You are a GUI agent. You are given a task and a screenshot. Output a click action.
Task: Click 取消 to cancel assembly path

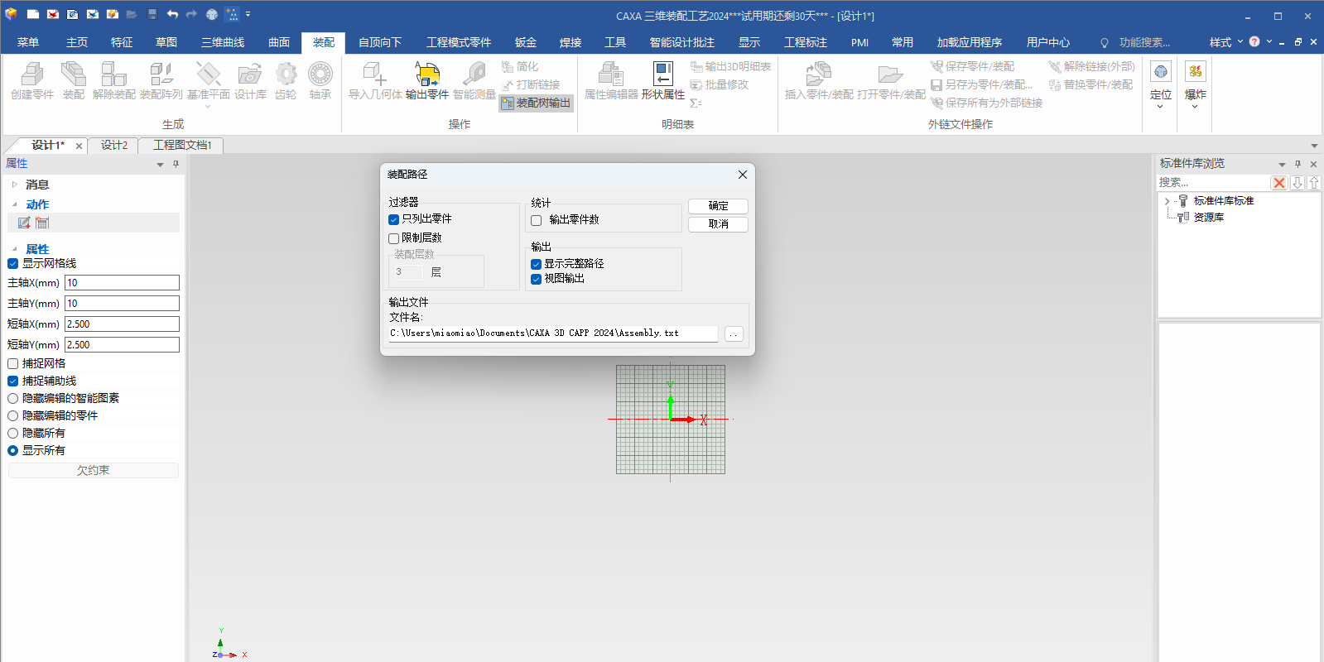[718, 224]
